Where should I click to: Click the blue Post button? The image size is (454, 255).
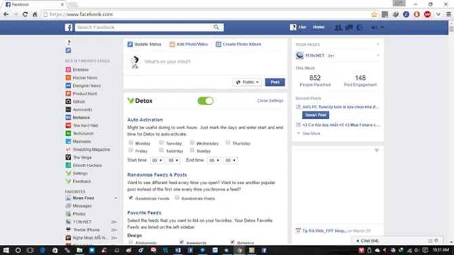[275, 82]
